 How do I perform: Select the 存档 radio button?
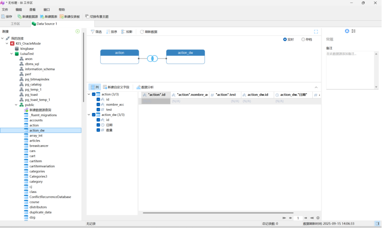click(303, 39)
